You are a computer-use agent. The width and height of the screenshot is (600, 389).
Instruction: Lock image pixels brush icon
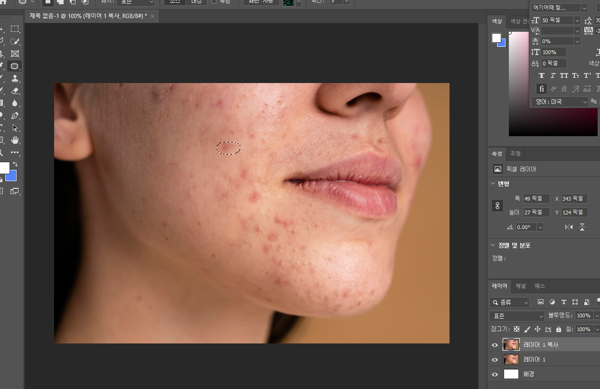(x=527, y=329)
